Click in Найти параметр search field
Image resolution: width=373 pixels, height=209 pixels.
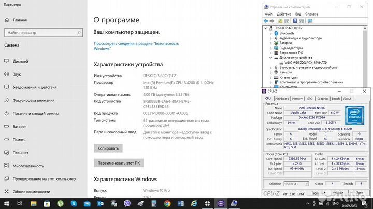(44, 33)
